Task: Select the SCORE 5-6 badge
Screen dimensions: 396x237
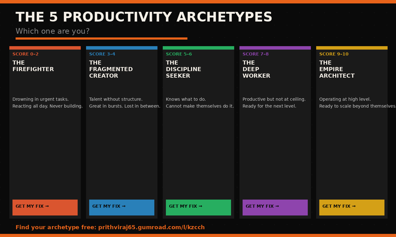Action: (x=179, y=54)
